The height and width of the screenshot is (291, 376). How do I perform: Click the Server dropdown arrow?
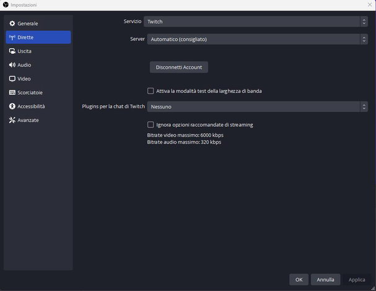(364, 39)
